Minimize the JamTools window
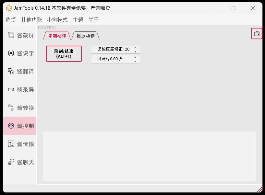Image resolution: width=265 pixels, height=195 pixels. (x=215, y=8)
